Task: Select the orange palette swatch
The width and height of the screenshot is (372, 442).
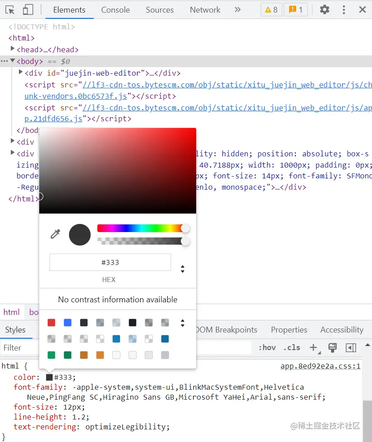Action: pos(100,355)
